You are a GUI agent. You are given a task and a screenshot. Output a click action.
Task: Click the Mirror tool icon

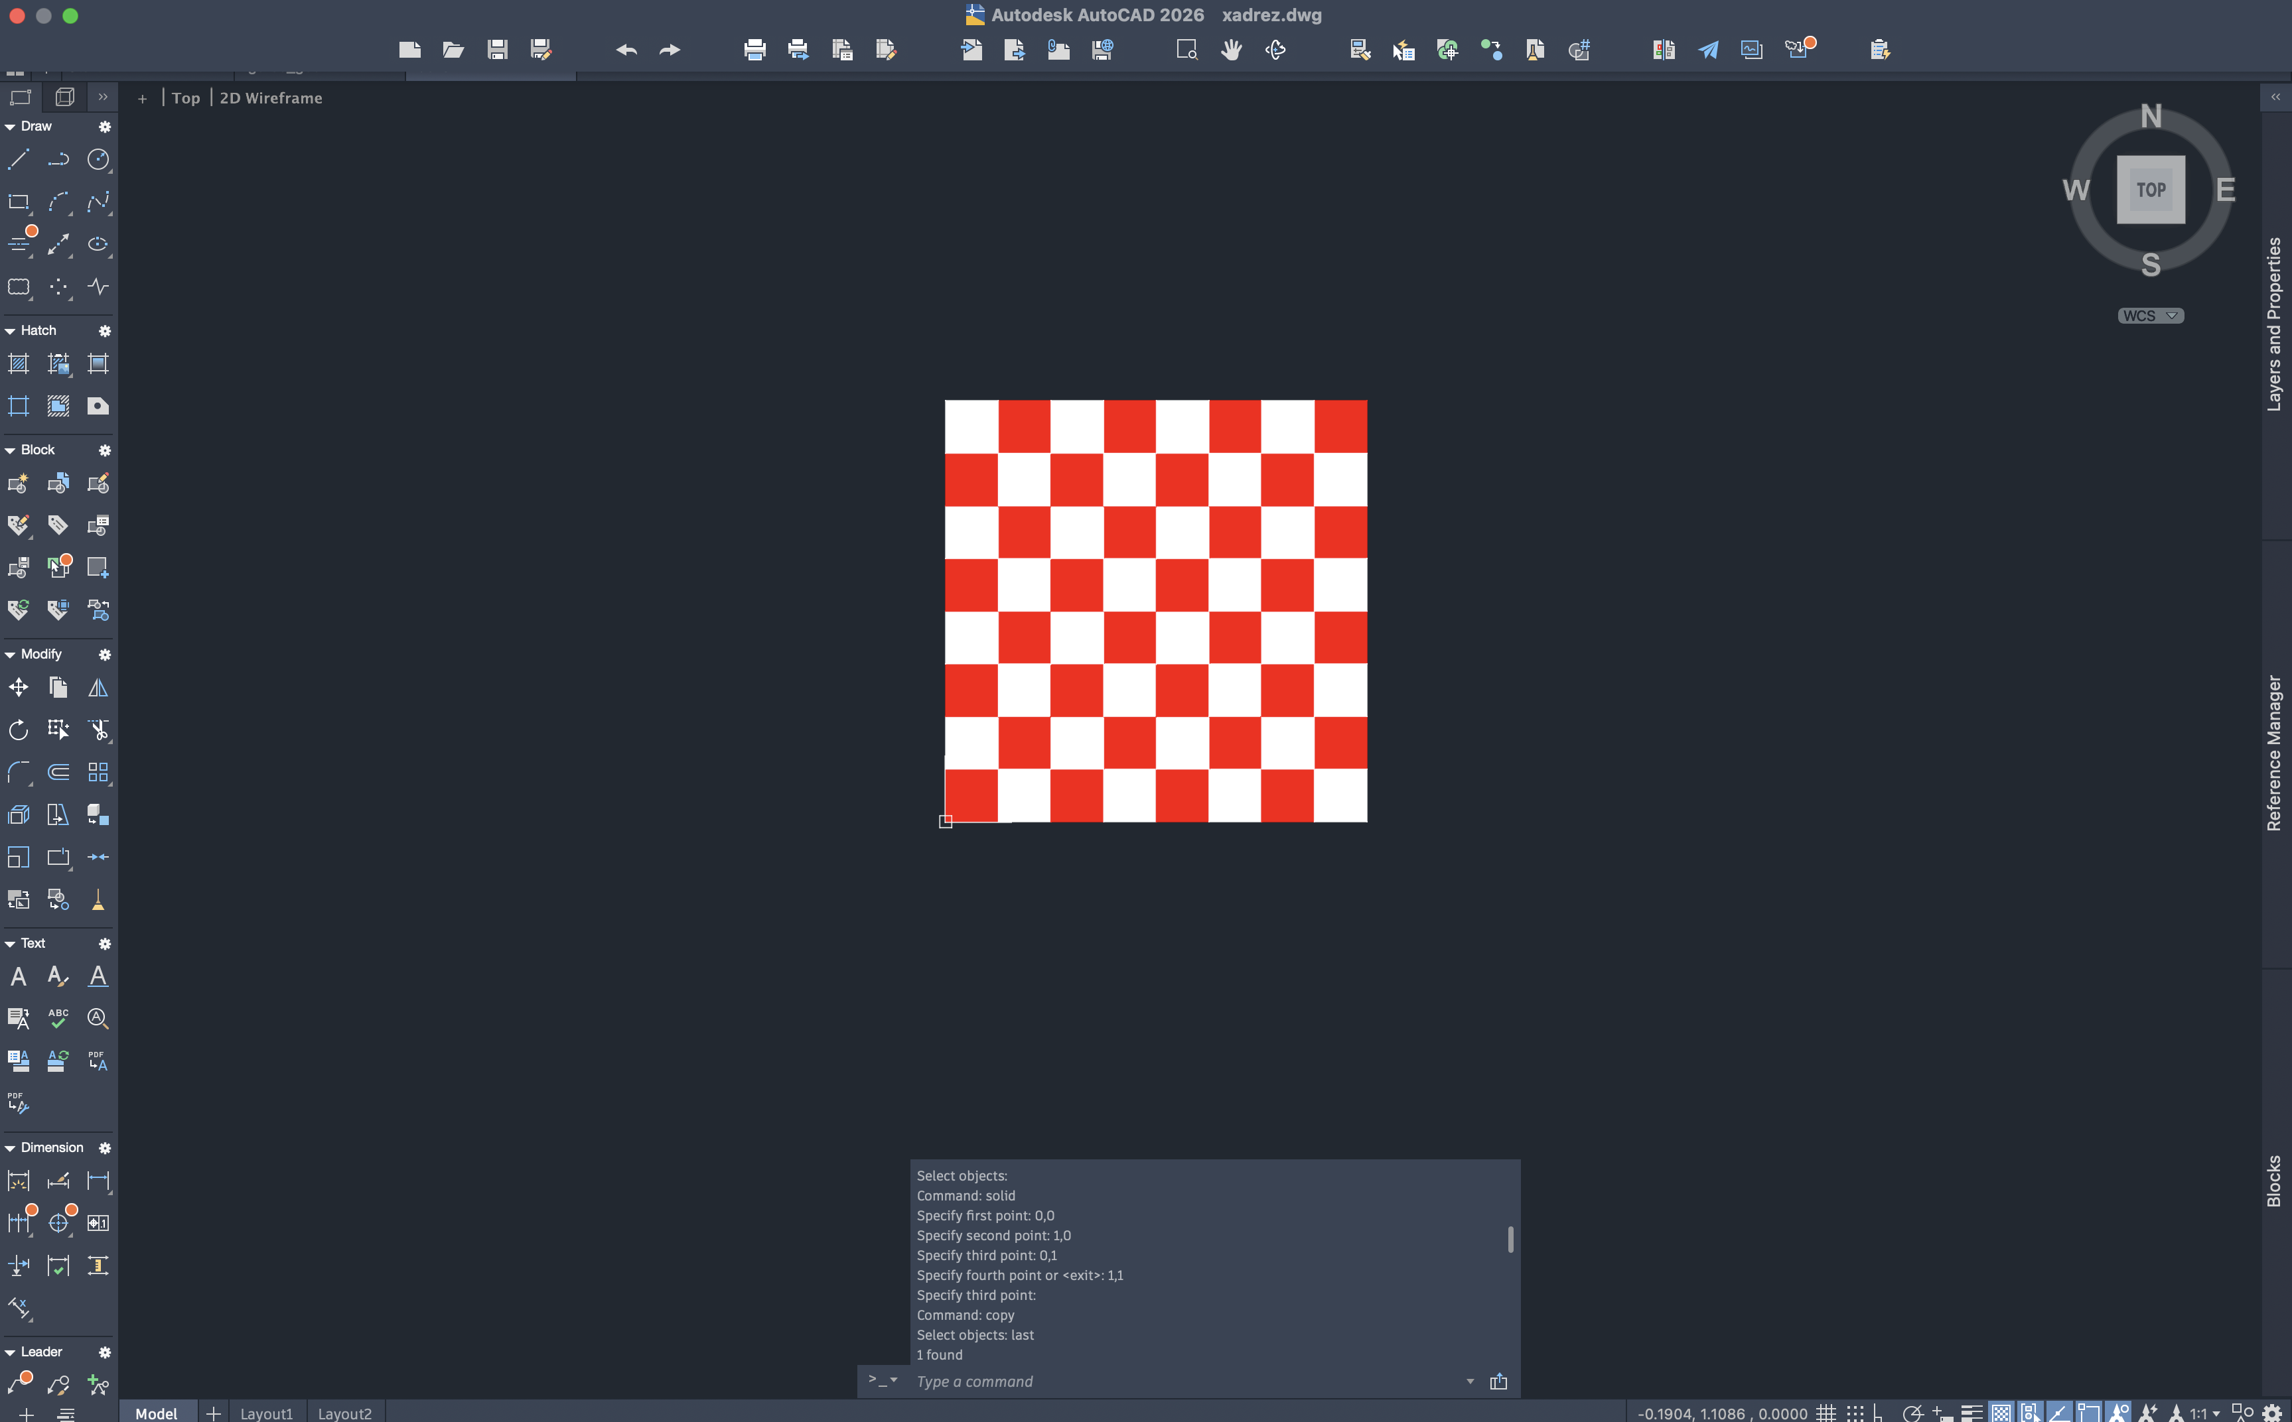click(98, 688)
